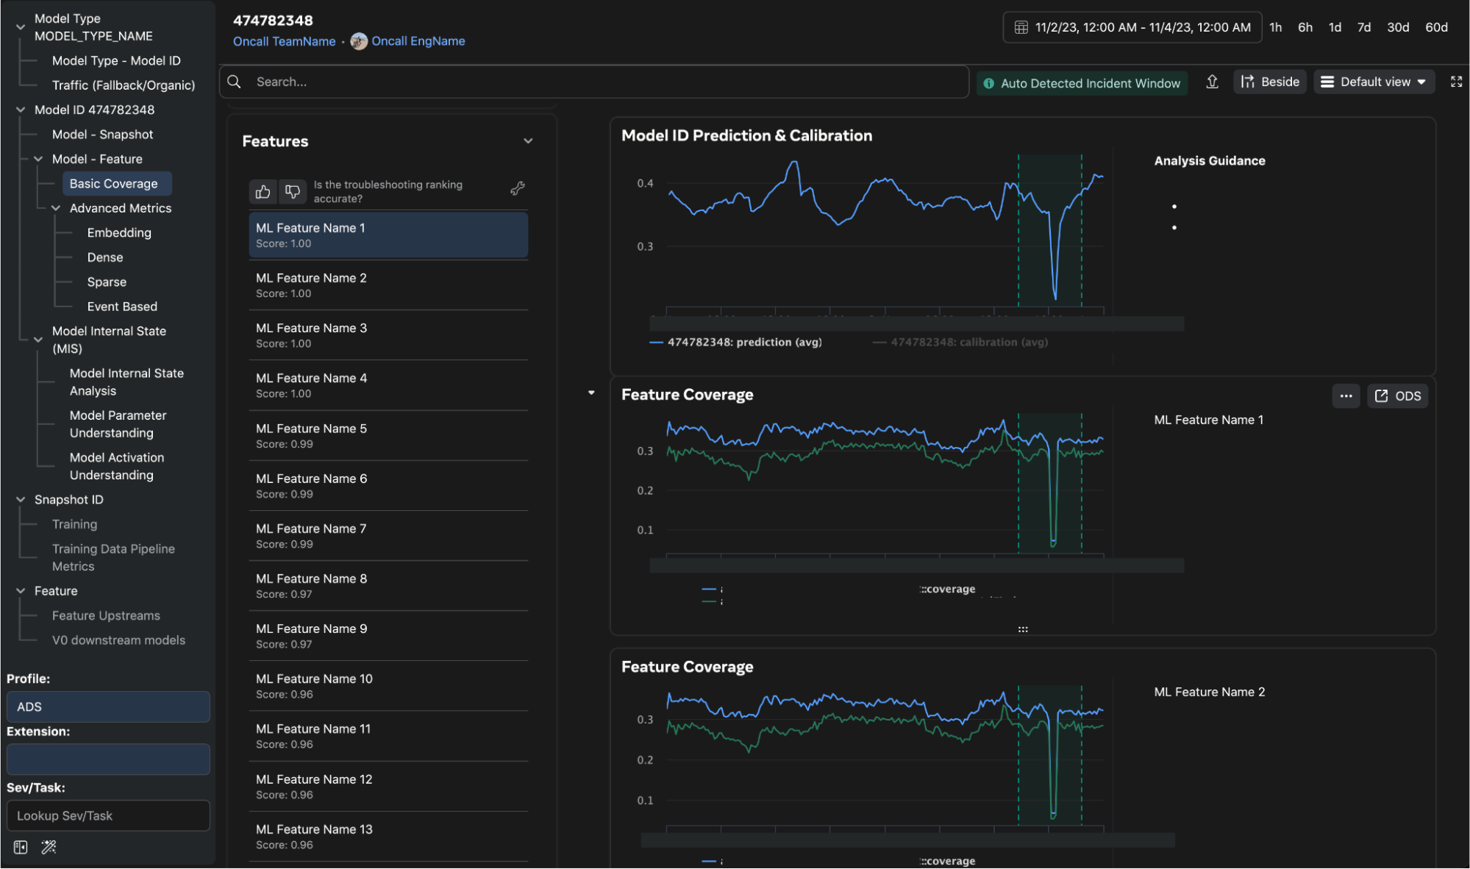Viewport: 1470px width, 869px height.
Task: Open the more options menu on Feature Coverage
Action: (1346, 396)
